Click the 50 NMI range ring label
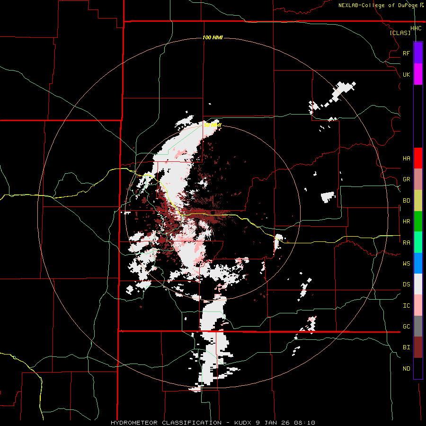 click(x=213, y=125)
